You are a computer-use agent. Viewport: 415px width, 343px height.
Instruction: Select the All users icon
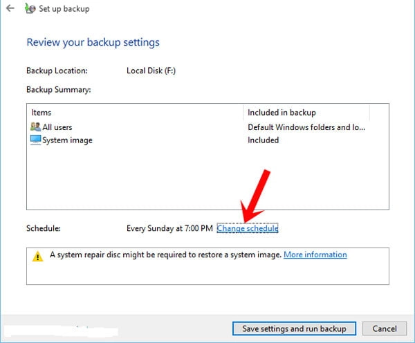tap(36, 127)
